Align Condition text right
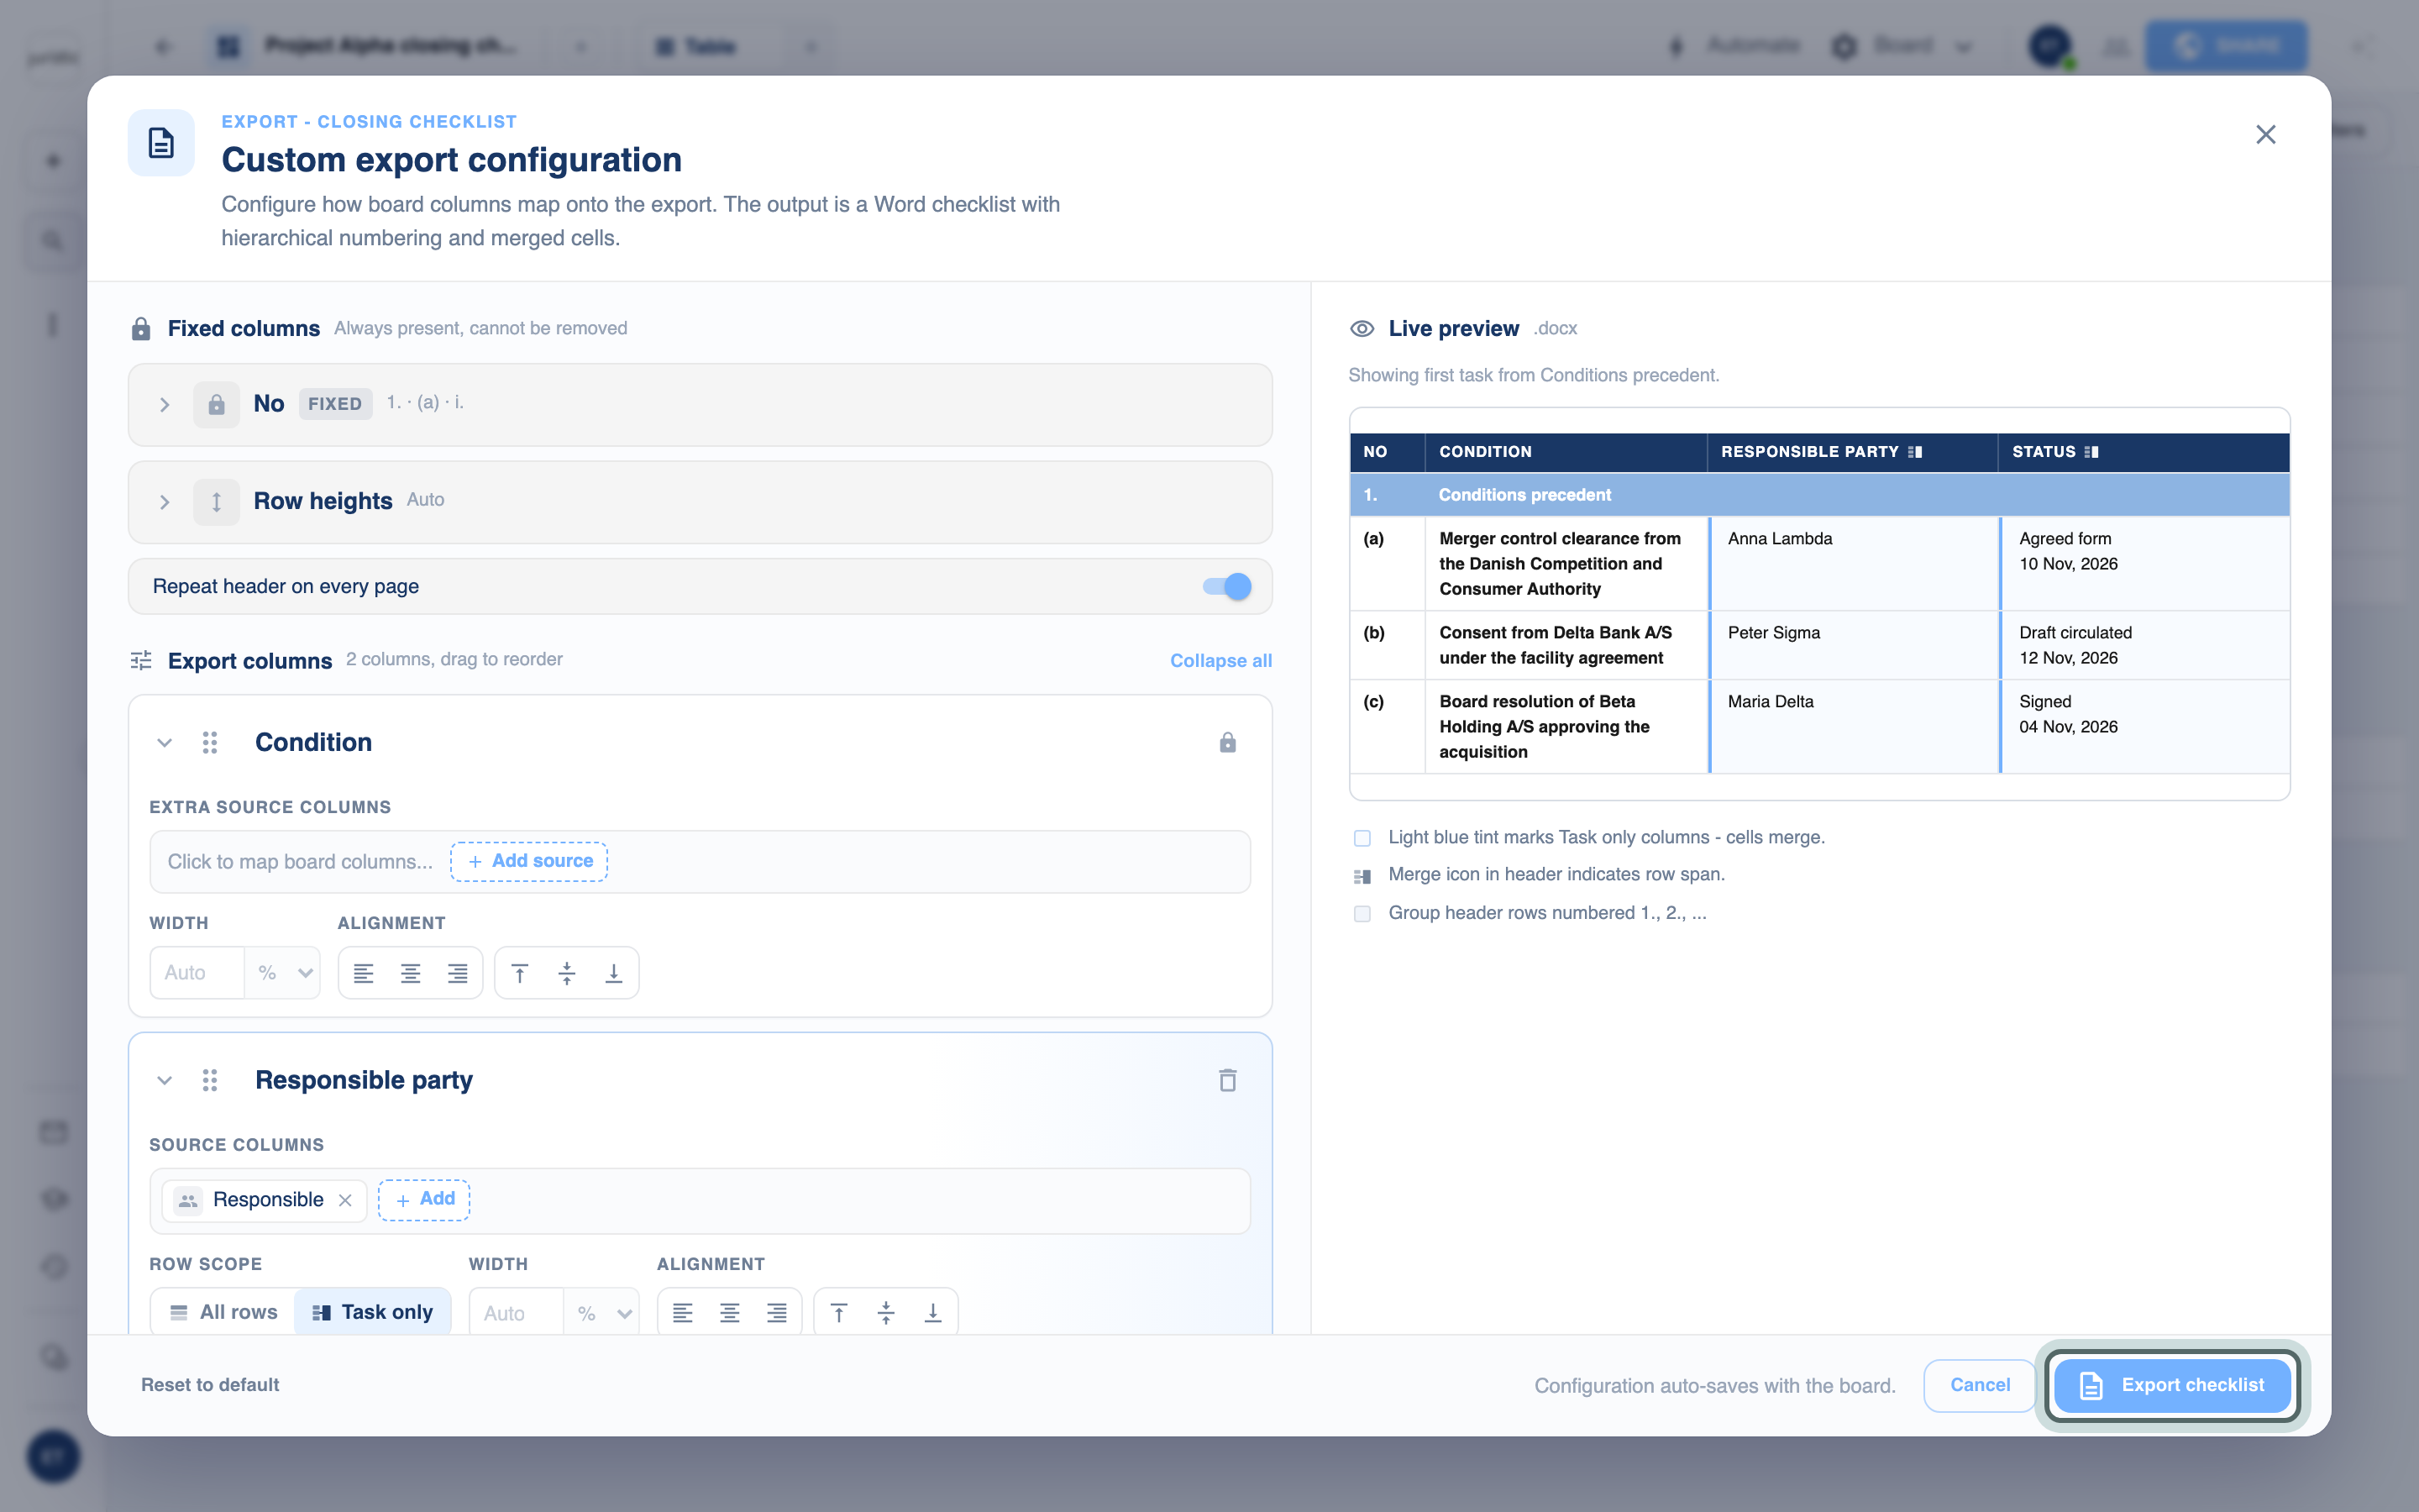Image resolution: width=2419 pixels, height=1512 pixels. pos(458,973)
